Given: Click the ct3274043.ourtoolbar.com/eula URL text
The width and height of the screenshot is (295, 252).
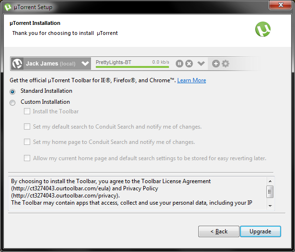Looking at the screenshot, I should point(61,188).
